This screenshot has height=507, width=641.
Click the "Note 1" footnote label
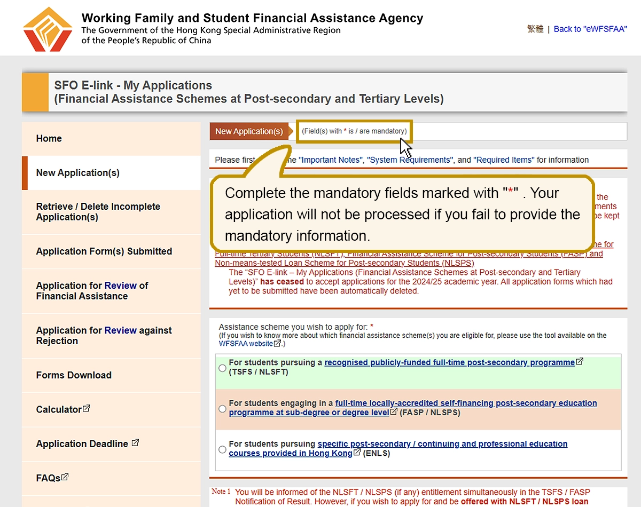pyautogui.click(x=221, y=492)
